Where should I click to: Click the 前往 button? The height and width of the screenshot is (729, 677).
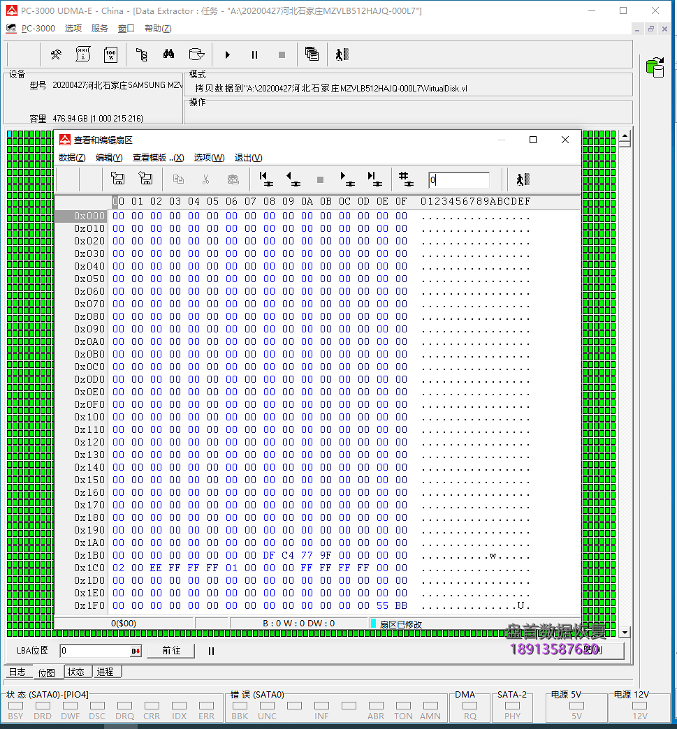point(170,650)
